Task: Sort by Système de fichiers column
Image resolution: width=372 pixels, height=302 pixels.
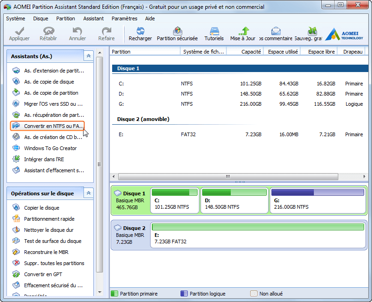Action: point(204,52)
